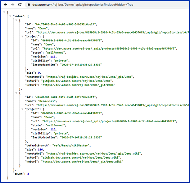The width and height of the screenshot is (190, 183).
Task: Select the "Demo.wiki" name value
Action: click(47, 101)
